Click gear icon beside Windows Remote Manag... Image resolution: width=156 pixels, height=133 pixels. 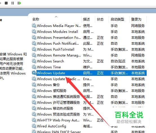click(x=34, y=55)
